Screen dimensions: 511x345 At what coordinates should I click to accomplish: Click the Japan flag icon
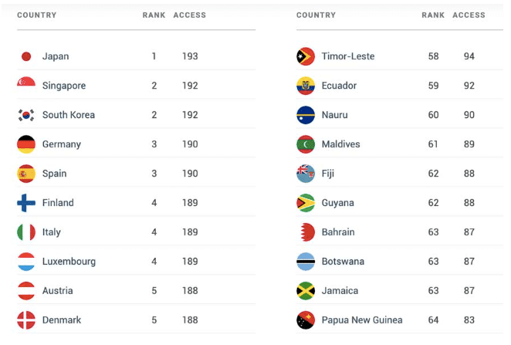(x=26, y=56)
